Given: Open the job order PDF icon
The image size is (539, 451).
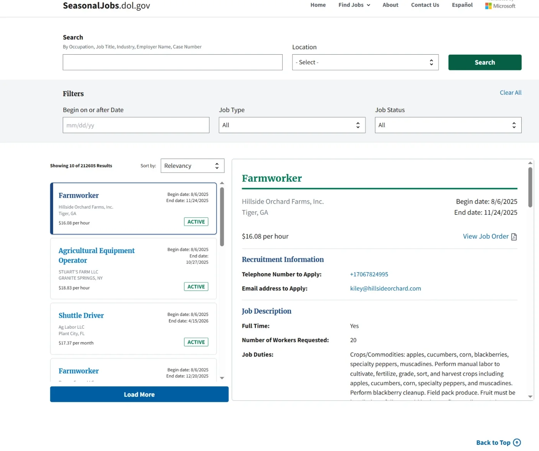Looking at the screenshot, I should [x=514, y=237].
